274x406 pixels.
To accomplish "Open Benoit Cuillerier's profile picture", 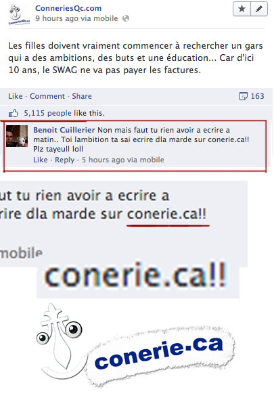I will (x=17, y=136).
